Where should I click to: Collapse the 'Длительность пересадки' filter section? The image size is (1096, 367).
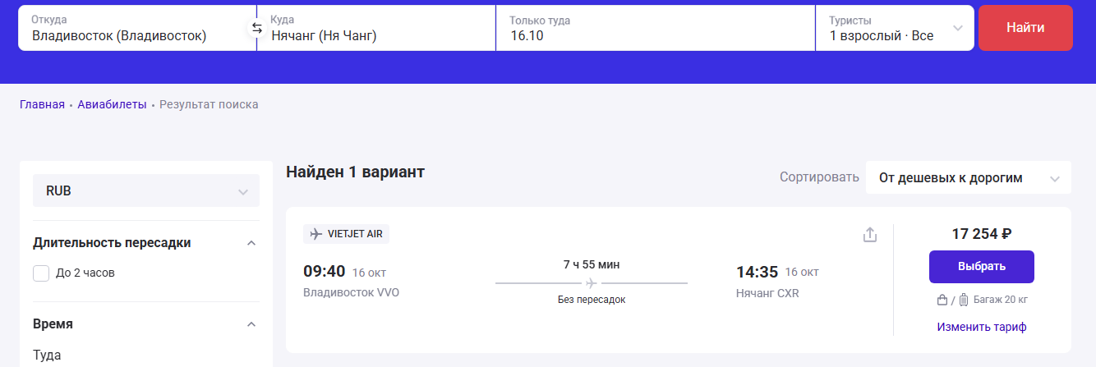point(251,243)
